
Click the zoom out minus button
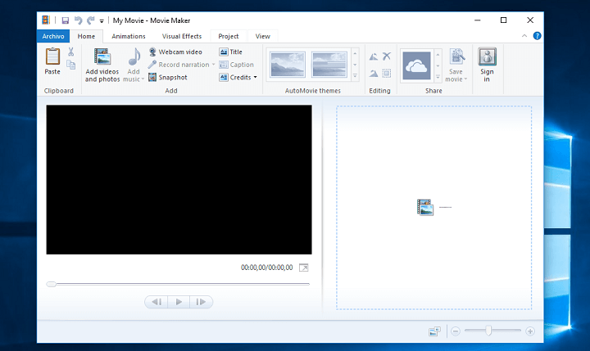coord(456,331)
